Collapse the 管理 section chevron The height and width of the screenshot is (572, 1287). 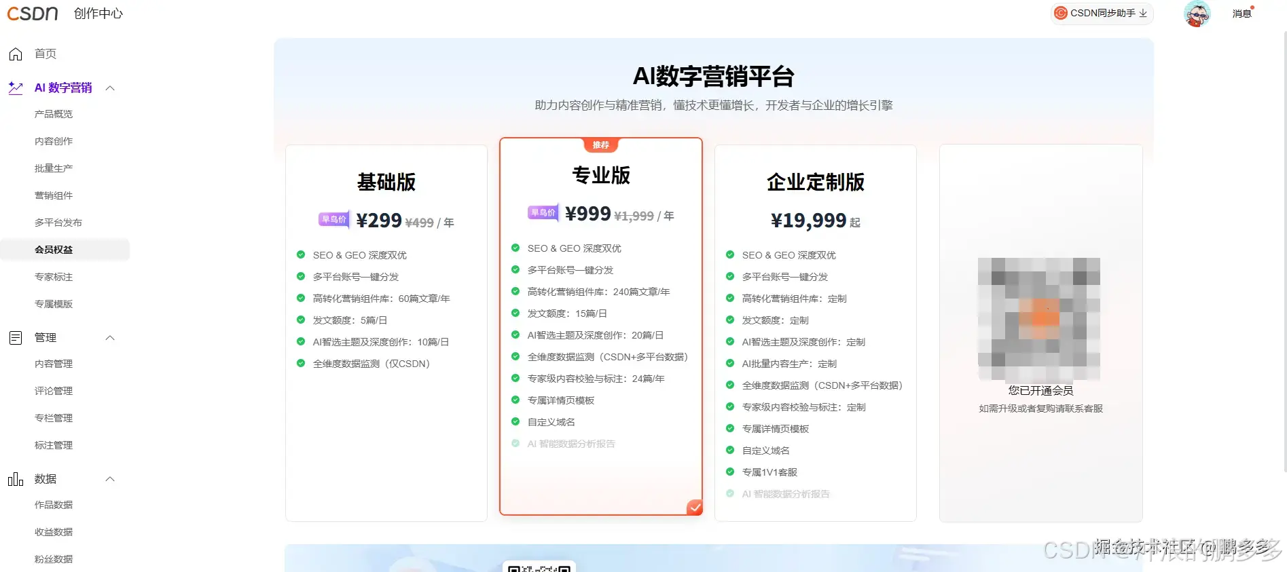click(x=110, y=338)
